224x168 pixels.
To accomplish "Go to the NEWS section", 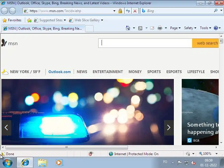I will pos(82,72).
